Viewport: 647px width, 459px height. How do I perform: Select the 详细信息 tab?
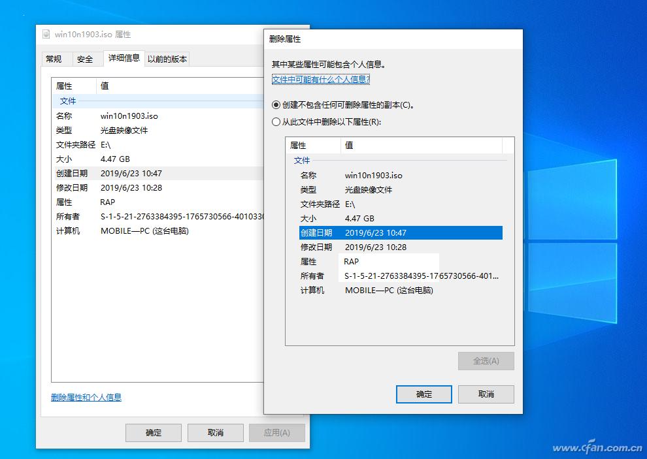(x=124, y=57)
